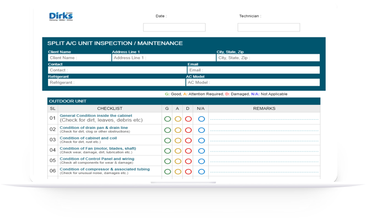This screenshot has height=218, width=366.
Task: Click the 'Not Applicable' legend text
Action: 274,94
